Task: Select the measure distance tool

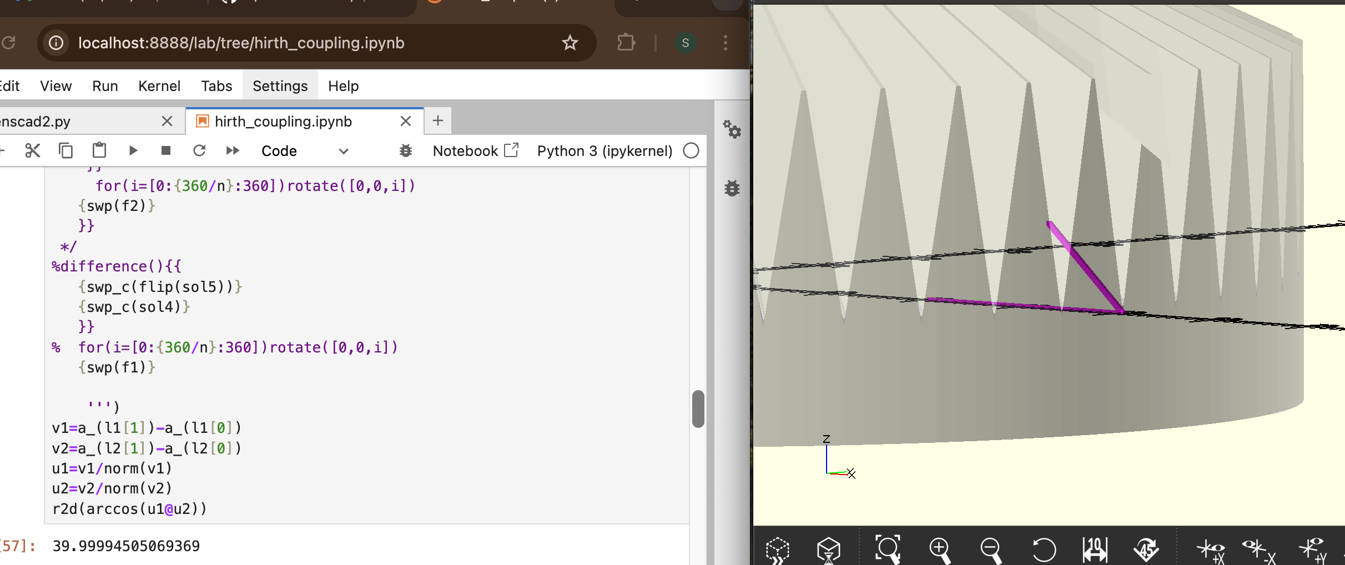Action: point(1095,549)
